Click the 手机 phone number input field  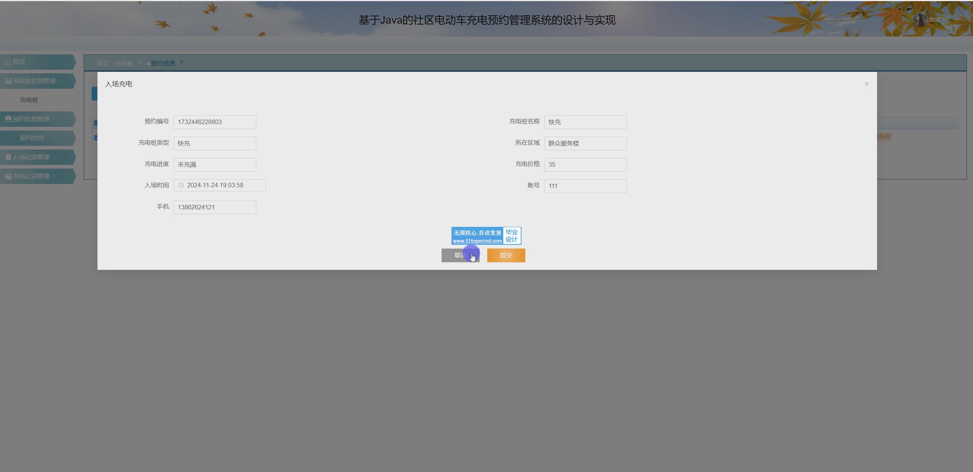215,207
